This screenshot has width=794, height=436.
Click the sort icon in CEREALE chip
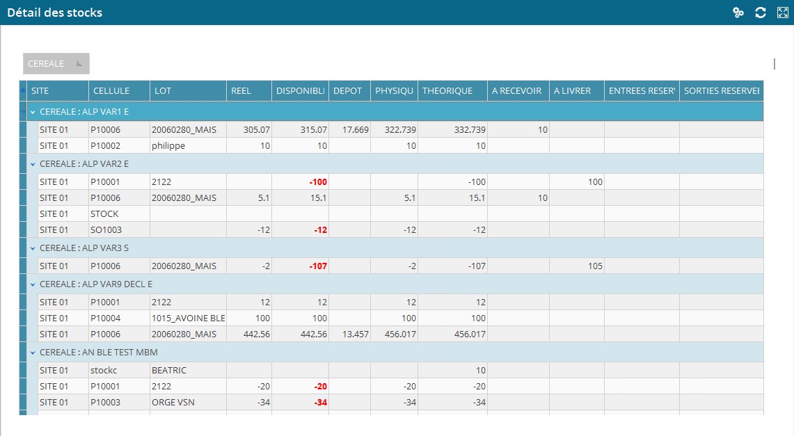[x=79, y=64]
